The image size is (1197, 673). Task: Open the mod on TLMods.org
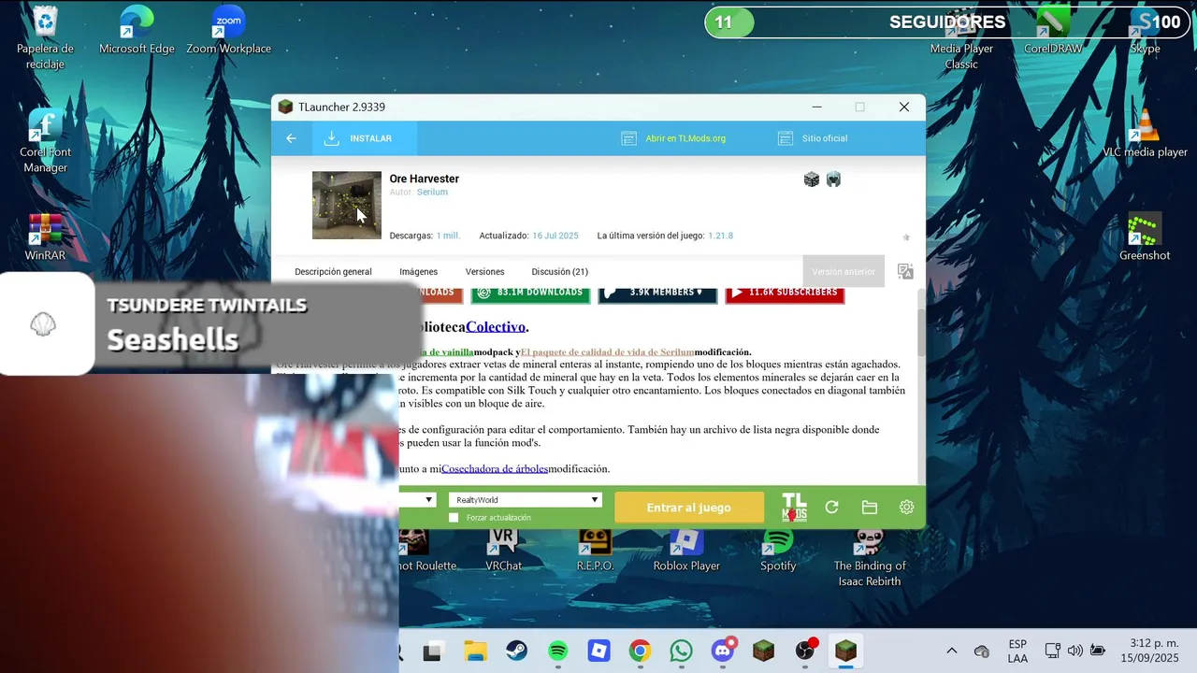click(673, 138)
